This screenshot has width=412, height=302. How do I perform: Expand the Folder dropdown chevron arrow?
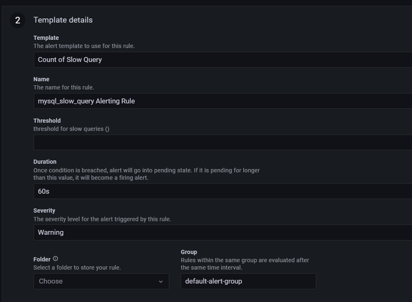161,281
